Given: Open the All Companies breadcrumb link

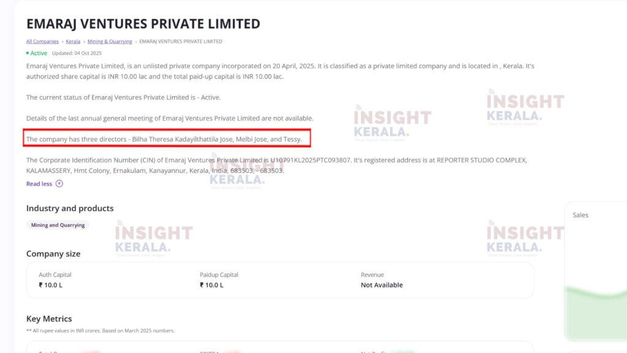Looking at the screenshot, I should [42, 42].
